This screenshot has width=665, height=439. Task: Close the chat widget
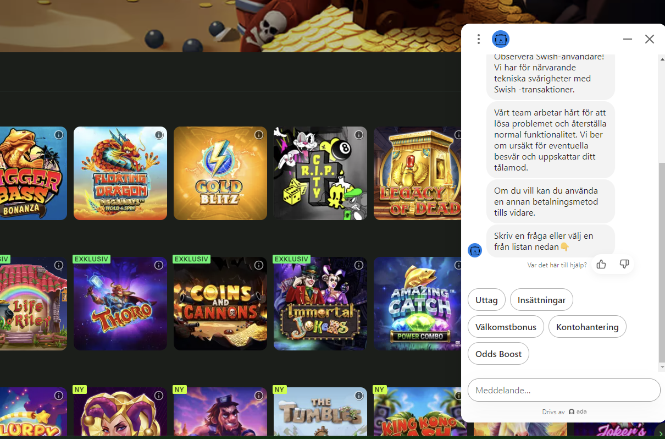coord(650,39)
